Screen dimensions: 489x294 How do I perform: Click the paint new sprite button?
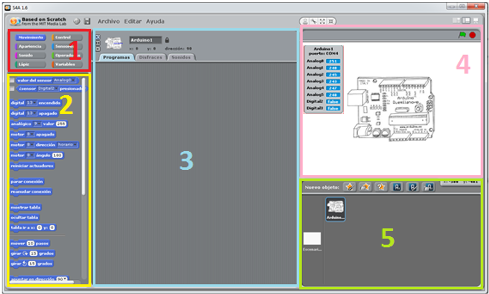[350, 187]
